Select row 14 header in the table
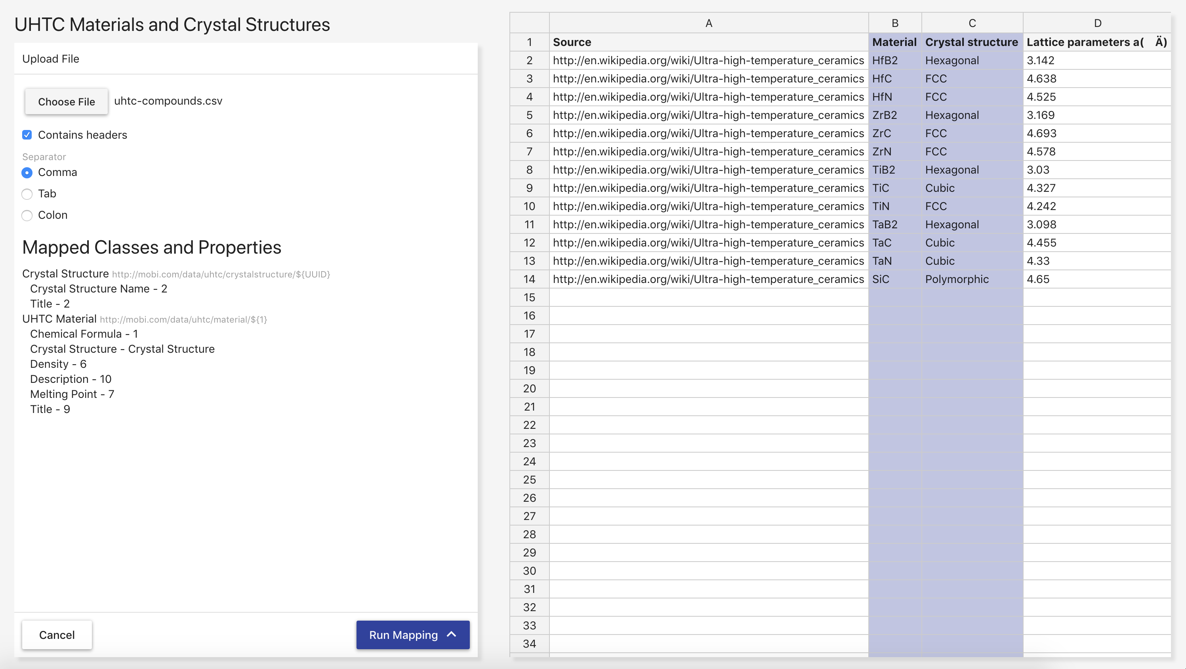Screen dimensions: 1186x669 point(529,279)
